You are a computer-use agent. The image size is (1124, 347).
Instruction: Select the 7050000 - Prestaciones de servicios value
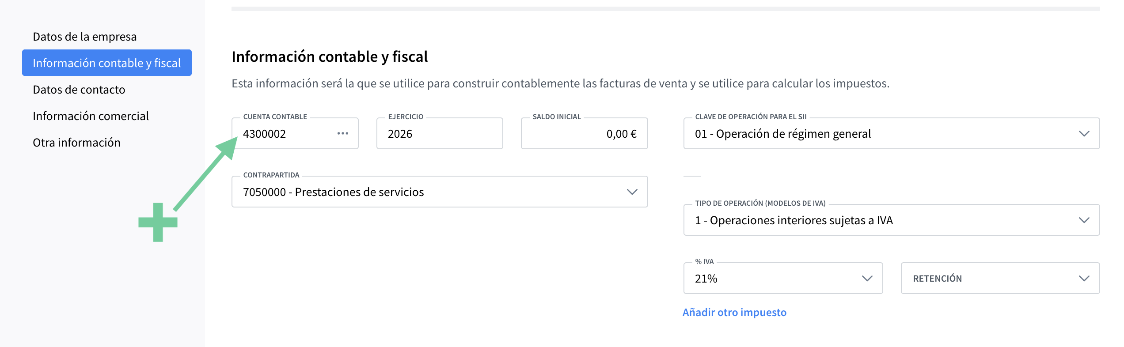pyautogui.click(x=334, y=192)
